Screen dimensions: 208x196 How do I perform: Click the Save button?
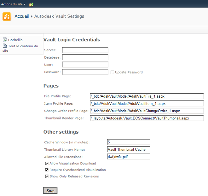(x=50, y=191)
